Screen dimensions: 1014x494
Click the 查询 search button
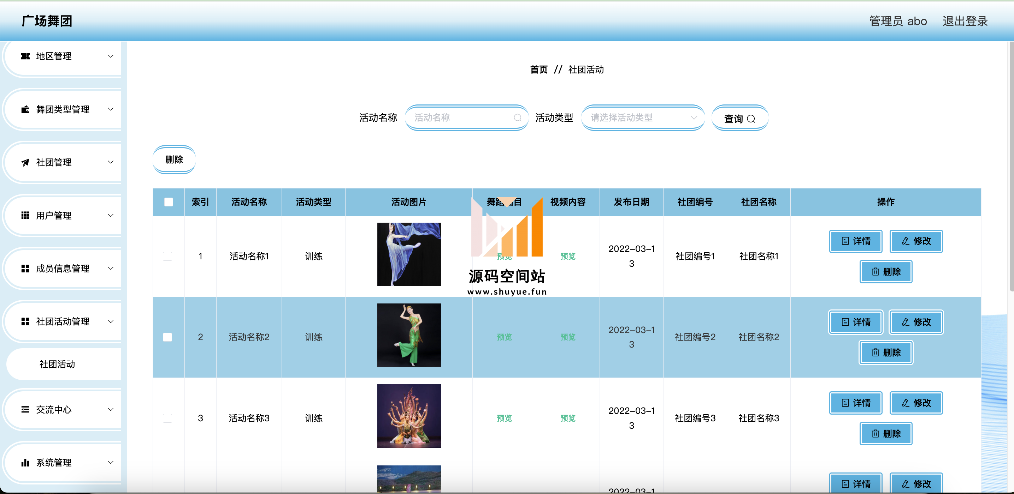pos(739,118)
